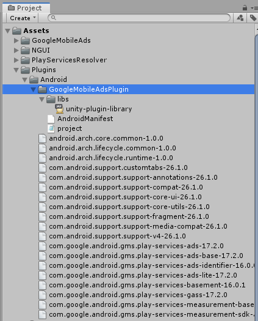The width and height of the screenshot is (258, 321).
Task: Open the panel options menu icon
Action: coord(254,8)
